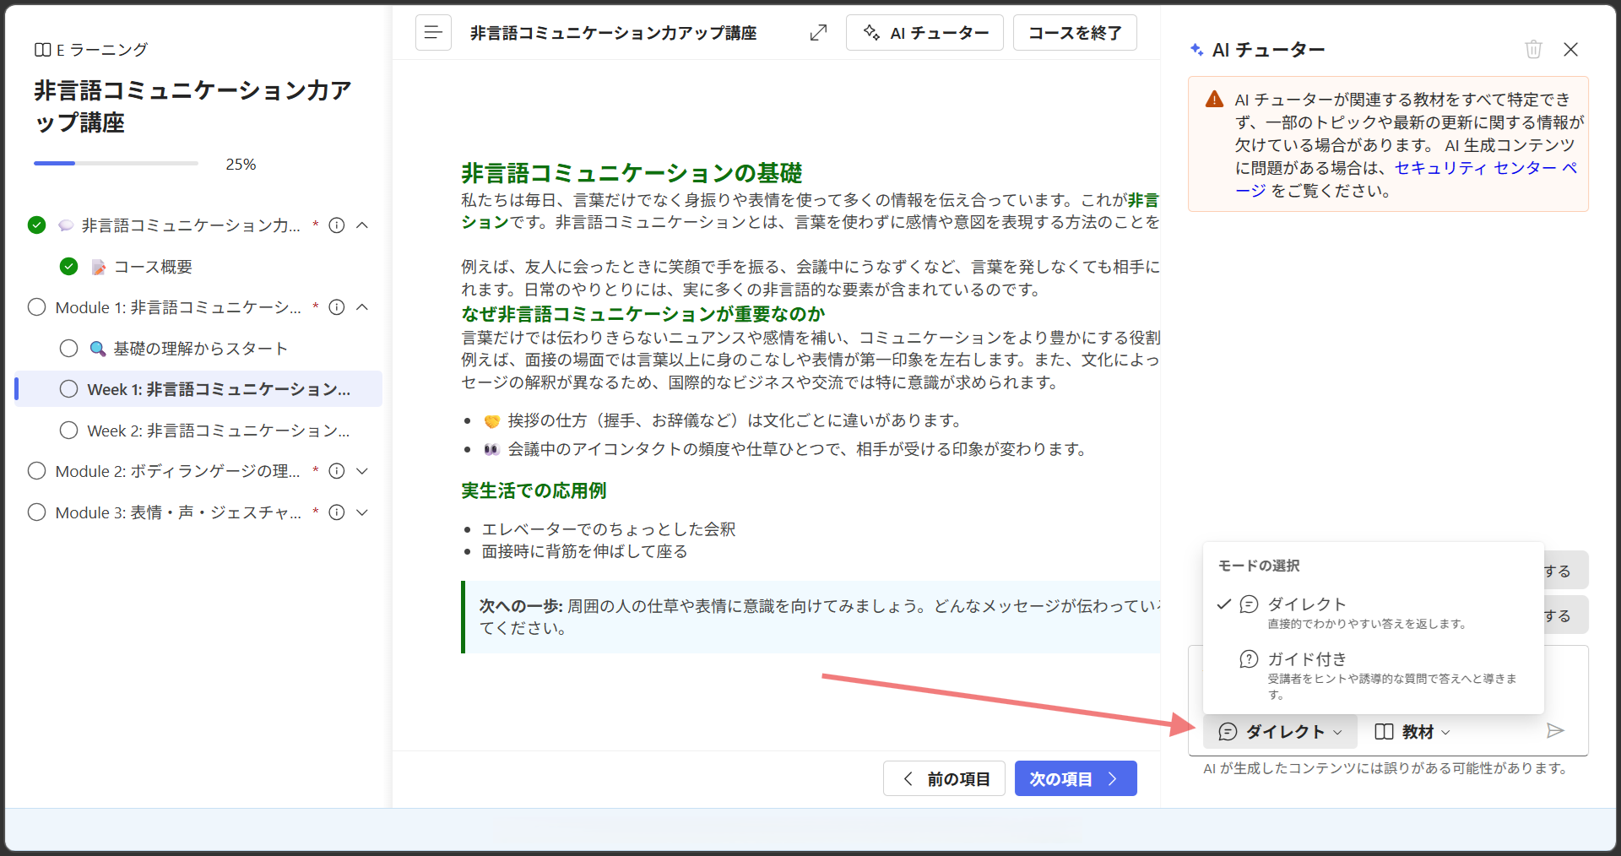Open Week 2: 非言語コミュニケーション lesson
The height and width of the screenshot is (856, 1621).
coord(219,431)
